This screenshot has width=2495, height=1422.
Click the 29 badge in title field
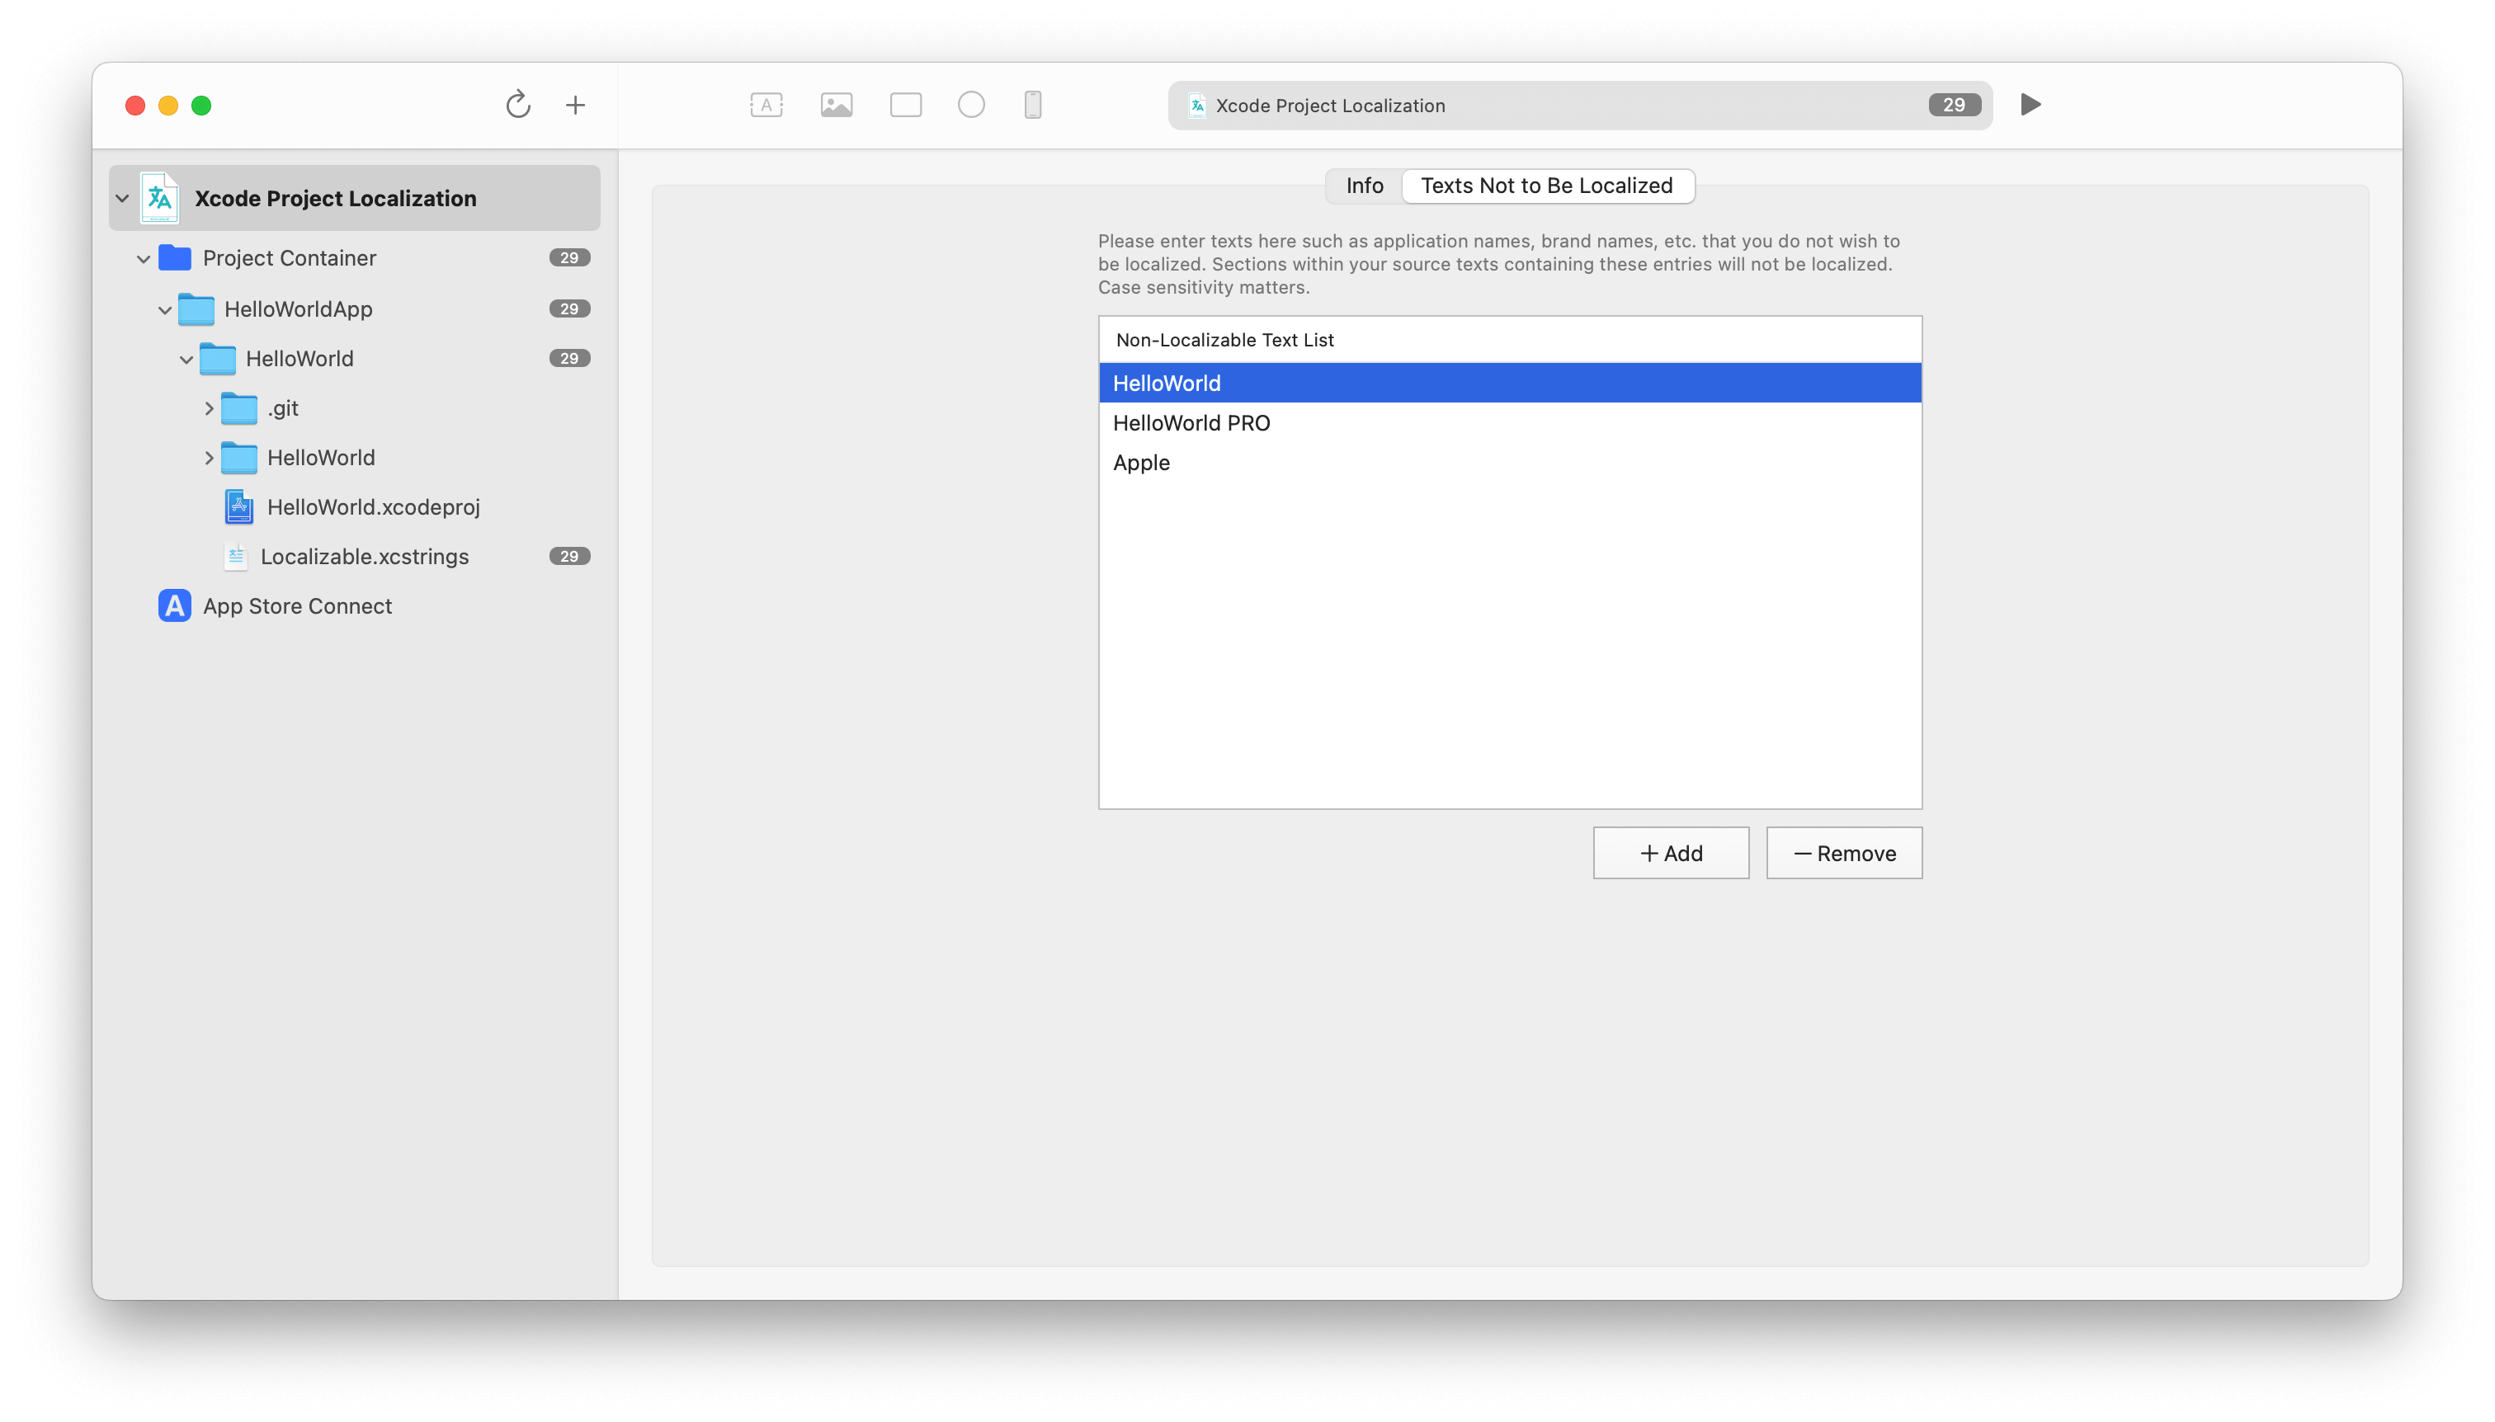[1954, 105]
